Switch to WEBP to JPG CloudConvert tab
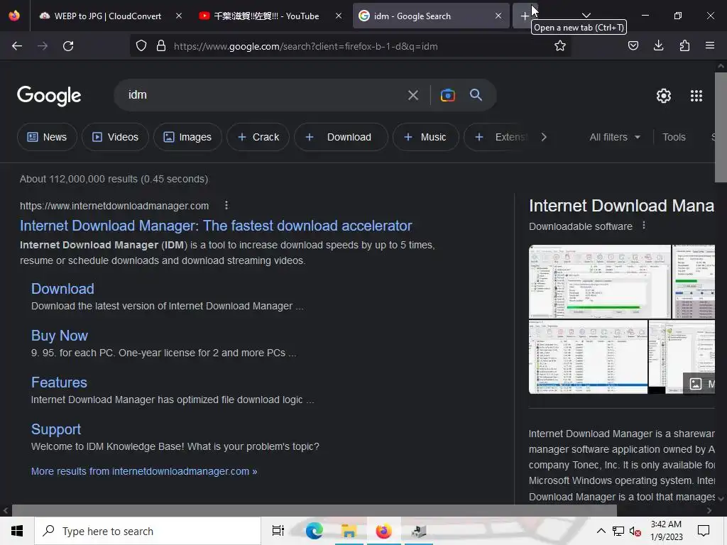 click(x=110, y=16)
